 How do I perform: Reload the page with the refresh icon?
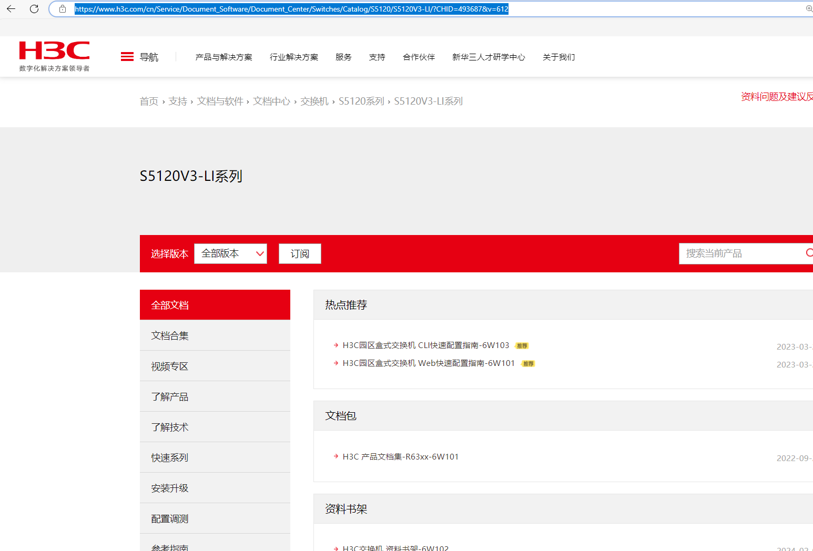tap(34, 9)
